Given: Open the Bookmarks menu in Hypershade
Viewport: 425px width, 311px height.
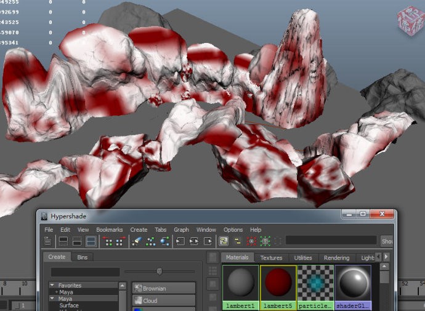Looking at the screenshot, I should (x=110, y=230).
